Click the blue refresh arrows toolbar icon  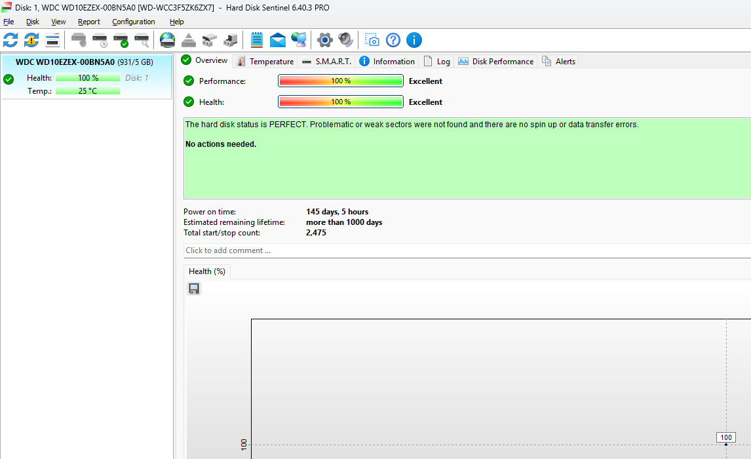10,40
